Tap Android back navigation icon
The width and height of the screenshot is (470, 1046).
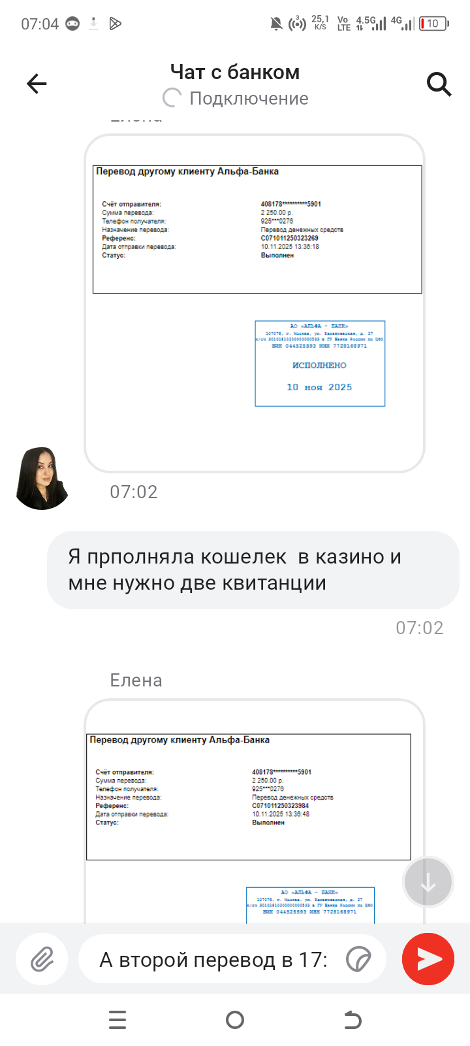point(352,1020)
